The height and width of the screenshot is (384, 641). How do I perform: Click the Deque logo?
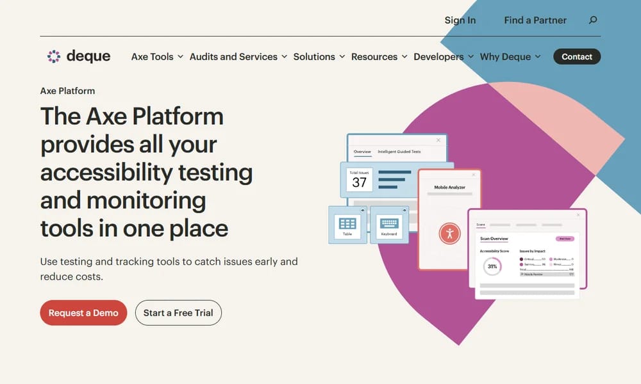click(78, 56)
